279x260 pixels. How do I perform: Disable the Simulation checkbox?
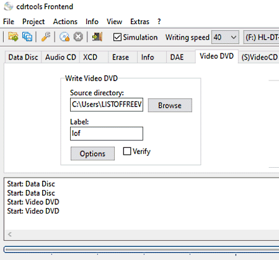click(x=117, y=37)
